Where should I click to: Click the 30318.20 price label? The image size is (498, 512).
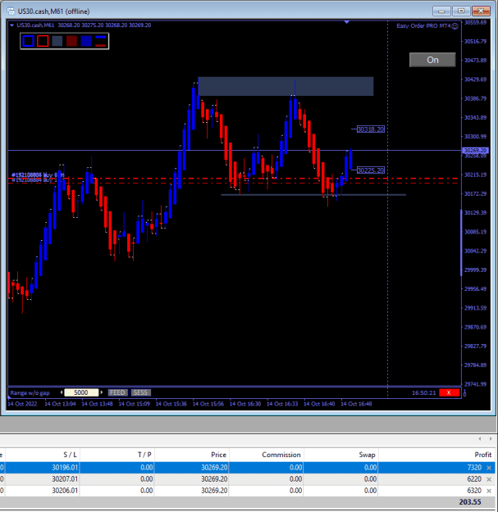pos(371,129)
